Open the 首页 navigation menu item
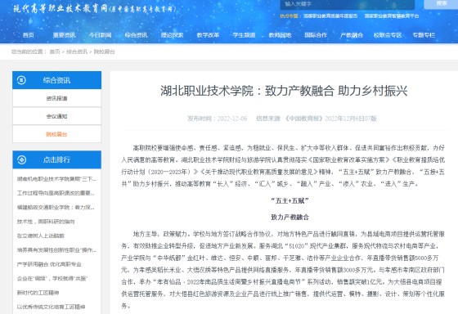Image resolution: width=458 pixels, height=314 pixels. (29, 35)
